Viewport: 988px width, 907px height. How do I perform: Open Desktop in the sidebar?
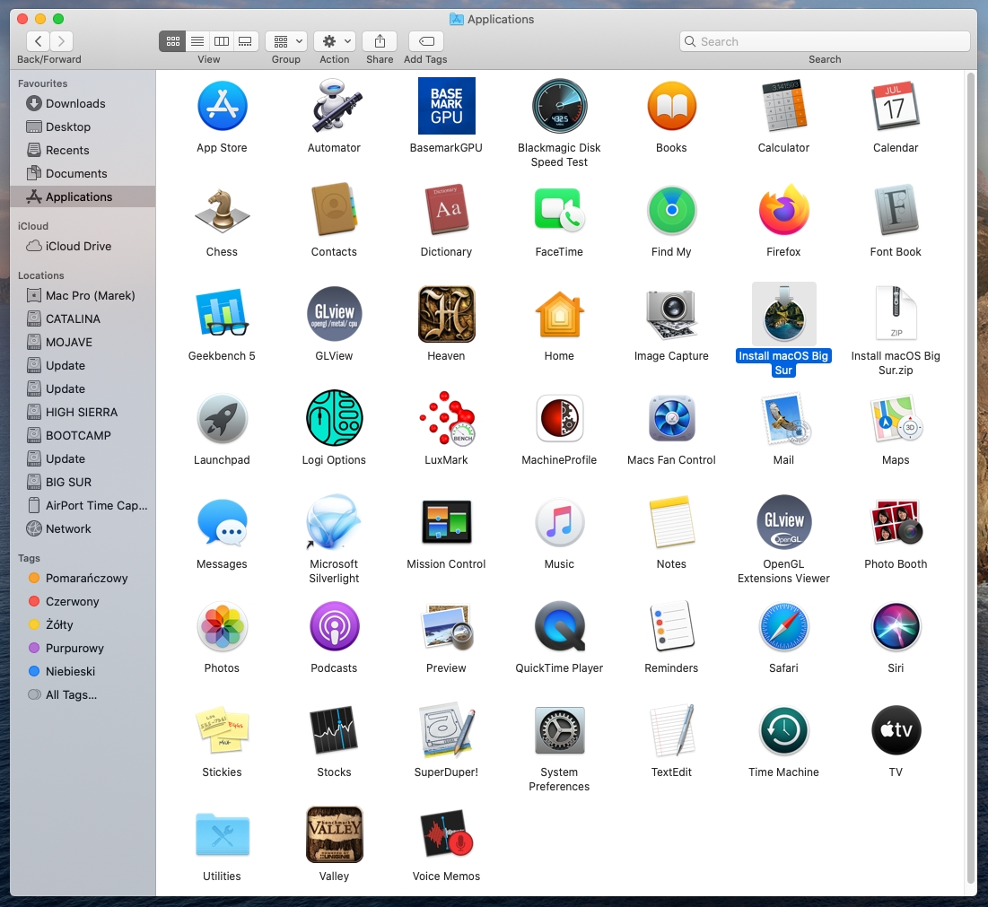tap(83, 126)
